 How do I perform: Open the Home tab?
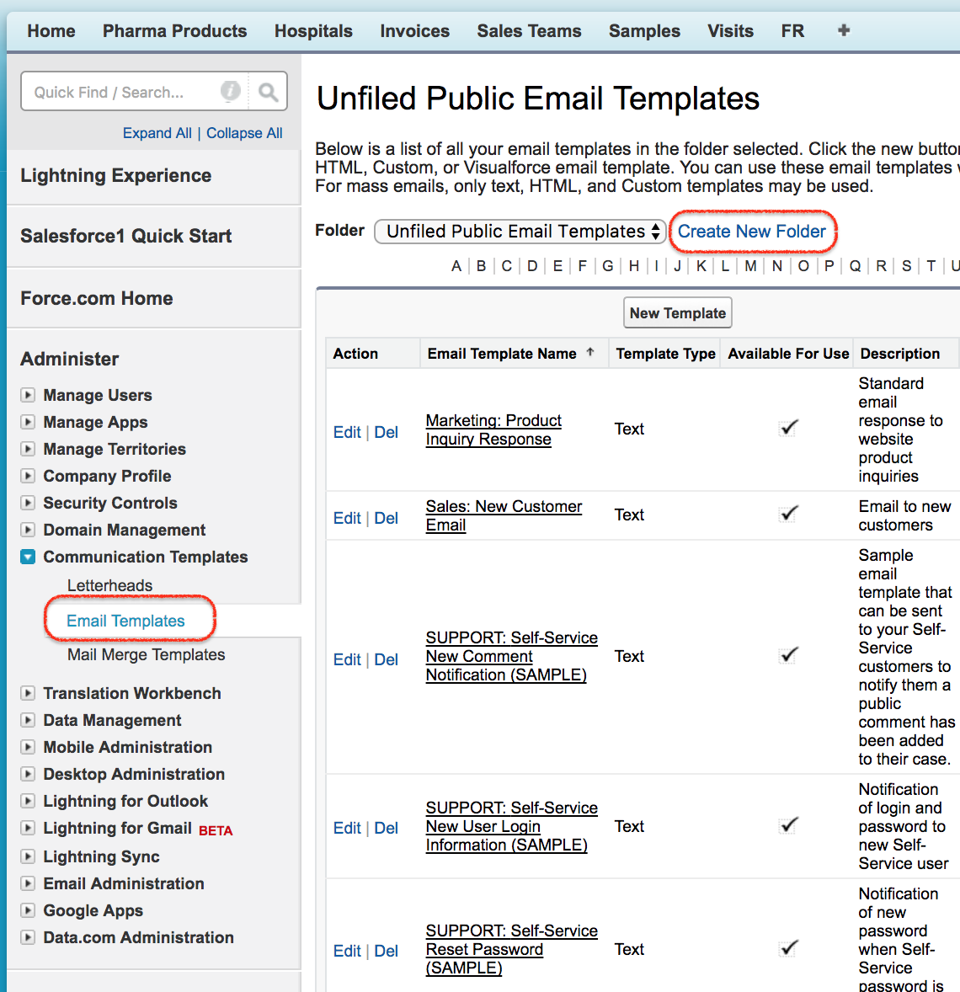[x=51, y=31]
